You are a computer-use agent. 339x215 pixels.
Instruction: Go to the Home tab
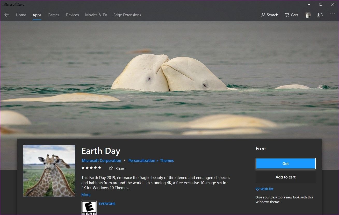pos(21,15)
